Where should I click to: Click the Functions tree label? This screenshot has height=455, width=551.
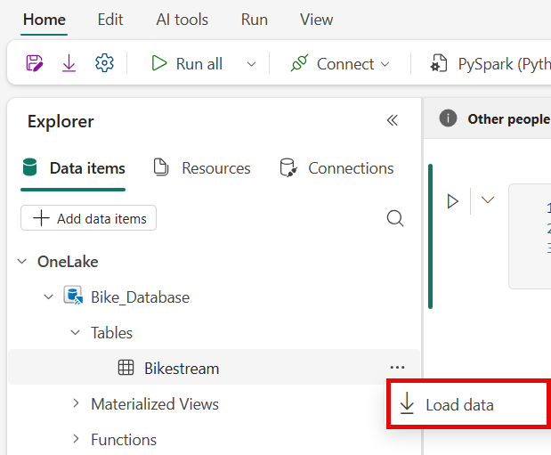[x=124, y=440]
